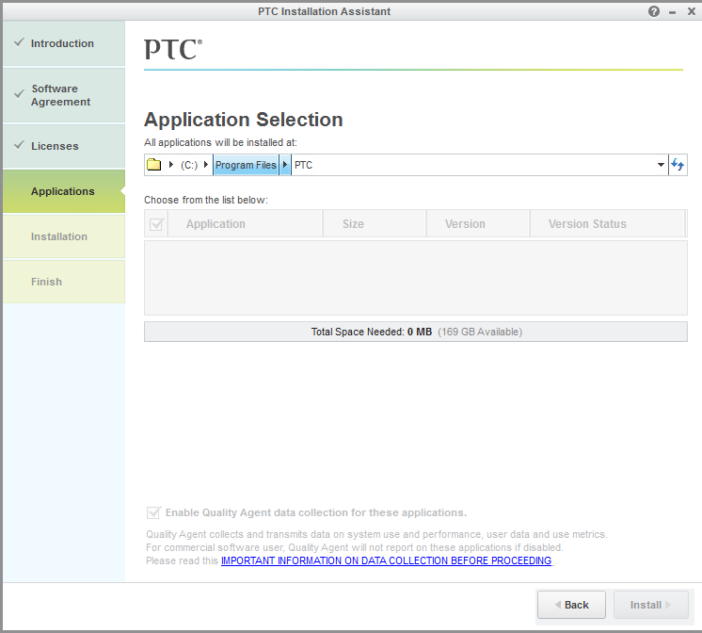Screen dimensions: 702x633
Task: Open the help question mark icon
Action: [654, 11]
